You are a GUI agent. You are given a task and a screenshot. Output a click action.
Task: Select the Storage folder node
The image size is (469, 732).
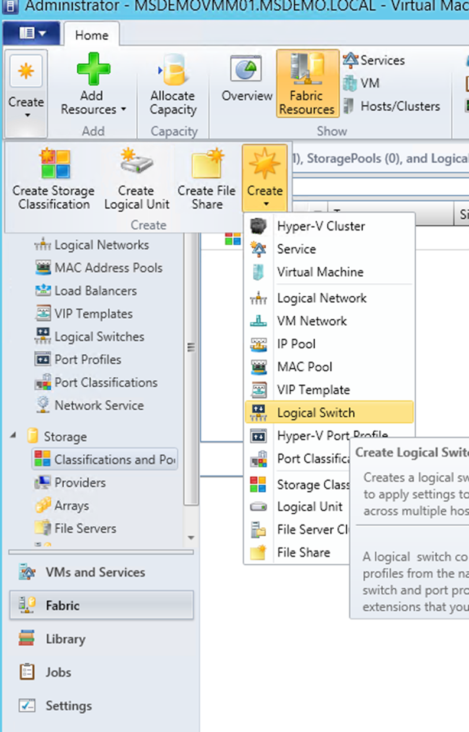pyautogui.click(x=65, y=437)
